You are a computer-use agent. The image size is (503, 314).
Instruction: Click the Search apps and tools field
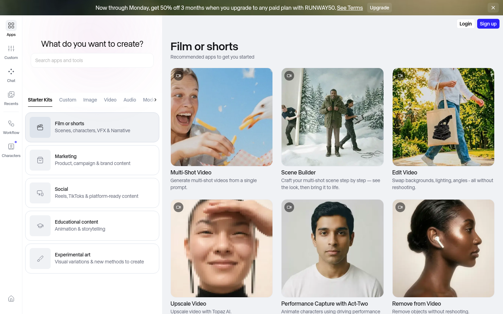point(92,60)
